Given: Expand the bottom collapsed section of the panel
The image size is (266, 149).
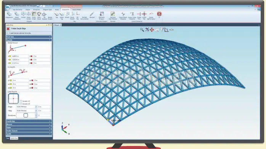Looking at the screenshot, I should (x=29, y=134).
